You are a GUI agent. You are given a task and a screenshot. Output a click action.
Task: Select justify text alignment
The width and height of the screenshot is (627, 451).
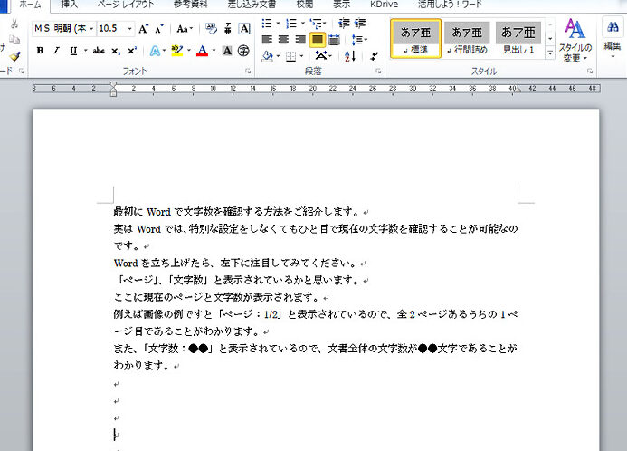click(318, 40)
